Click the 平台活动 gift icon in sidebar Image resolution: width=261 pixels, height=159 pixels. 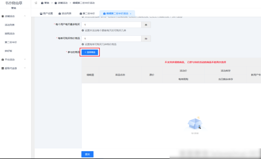3,60
